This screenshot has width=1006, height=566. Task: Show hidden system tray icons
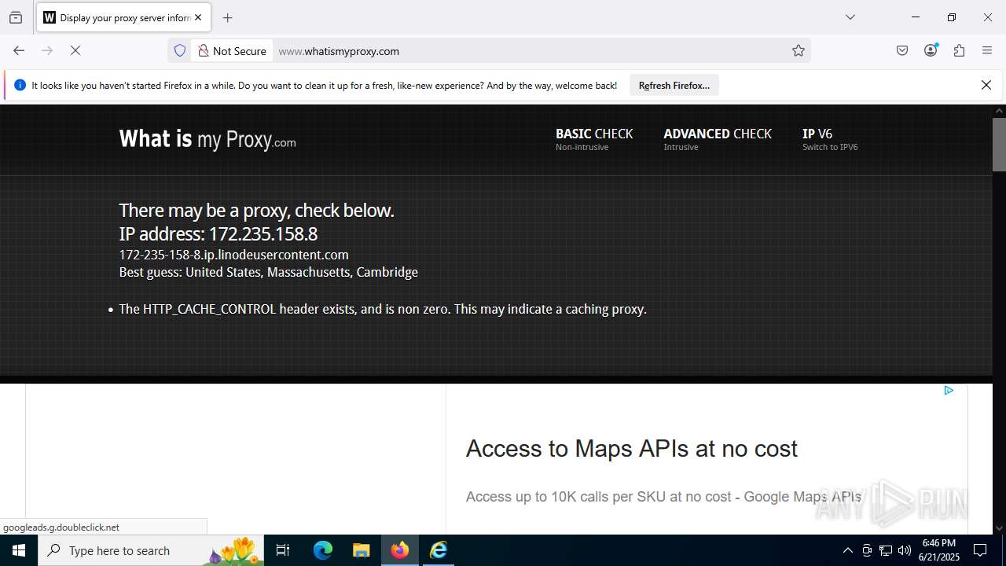[847, 550]
